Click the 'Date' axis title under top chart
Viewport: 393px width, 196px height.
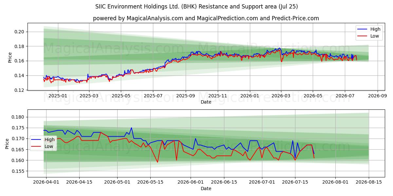(206, 102)
